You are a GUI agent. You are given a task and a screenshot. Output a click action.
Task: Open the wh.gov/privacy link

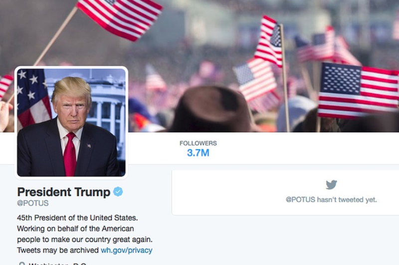pos(127,250)
